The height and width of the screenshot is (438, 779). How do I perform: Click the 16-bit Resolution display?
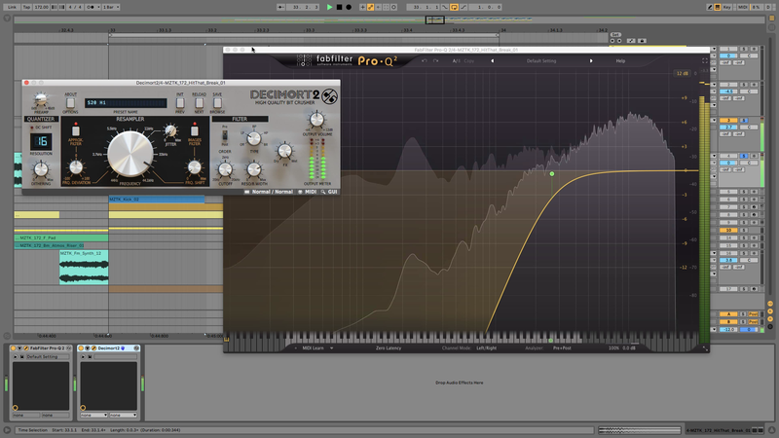pos(41,141)
